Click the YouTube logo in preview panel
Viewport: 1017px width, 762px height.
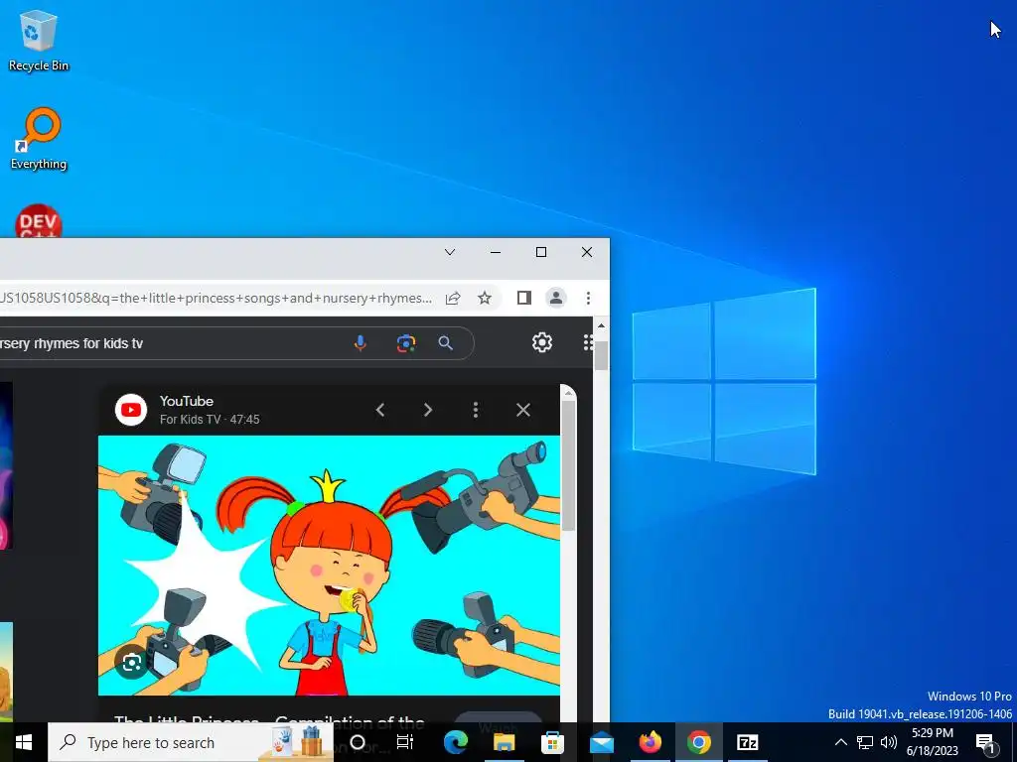click(x=131, y=410)
